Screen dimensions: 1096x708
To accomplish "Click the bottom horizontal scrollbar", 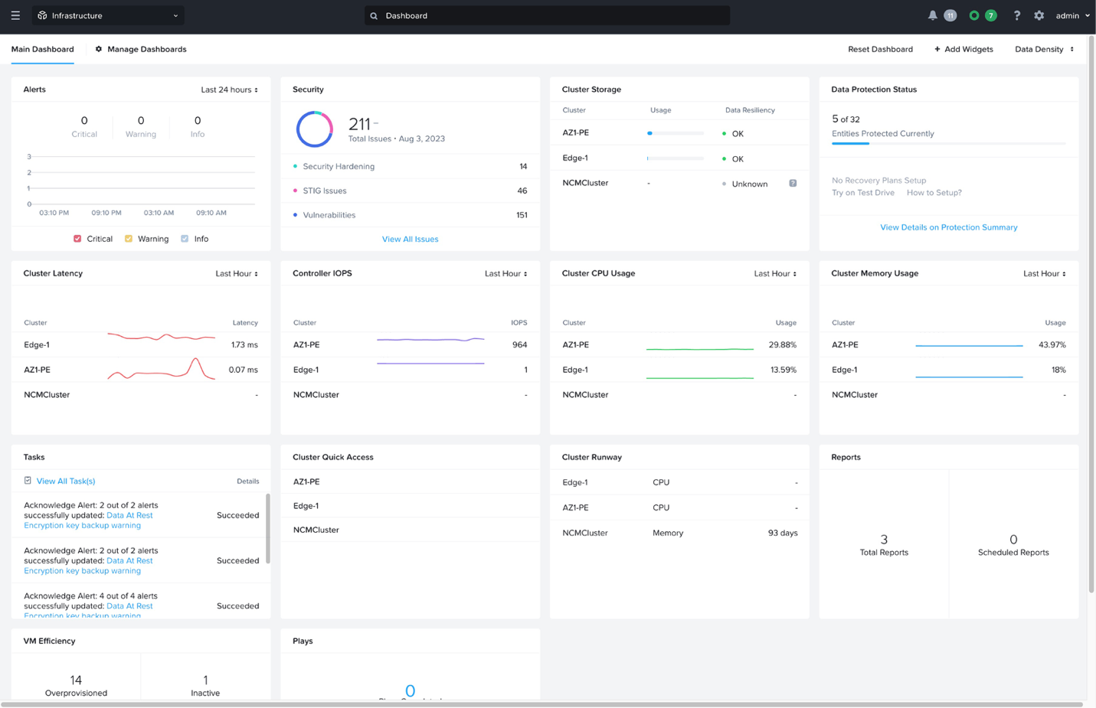I will click(541, 704).
